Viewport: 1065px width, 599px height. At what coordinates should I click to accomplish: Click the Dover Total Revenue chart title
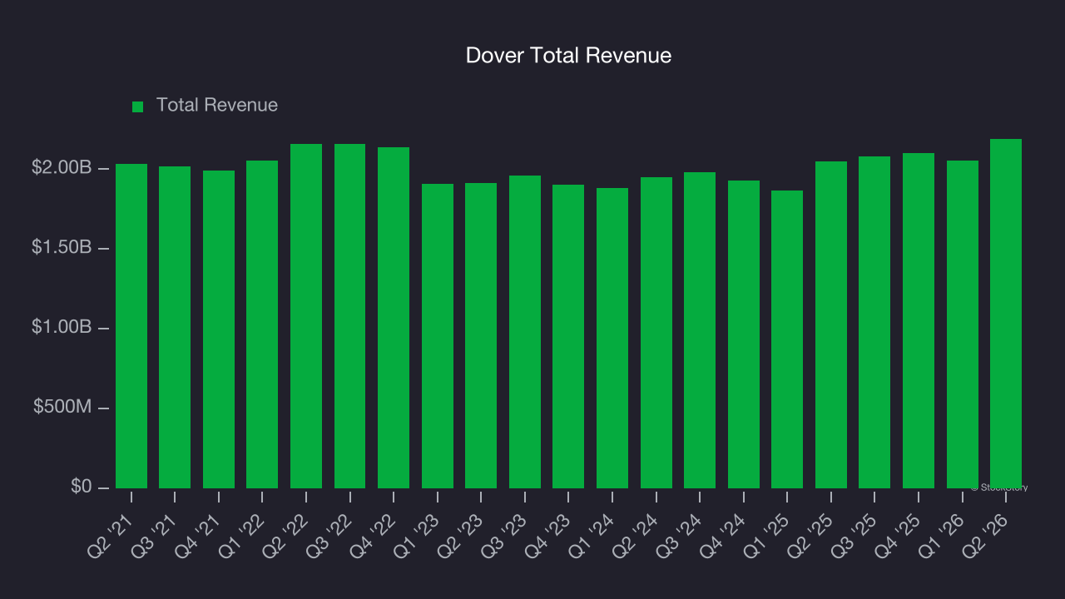click(x=568, y=56)
